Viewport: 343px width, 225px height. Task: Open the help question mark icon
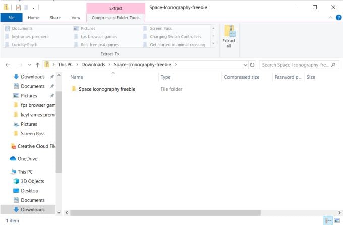pyautogui.click(x=338, y=18)
